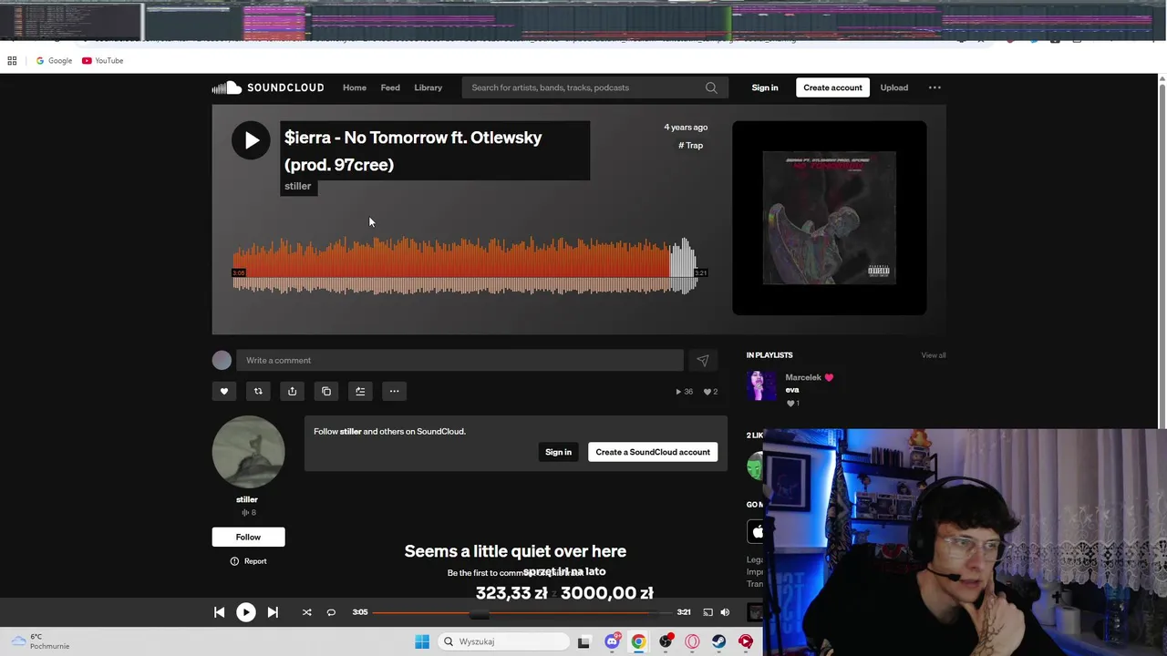This screenshot has height=656, width=1167.
Task: Seek on the bottom player progress bar
Action: click(522, 612)
